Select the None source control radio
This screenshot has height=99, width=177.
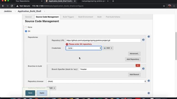coord(26,27)
